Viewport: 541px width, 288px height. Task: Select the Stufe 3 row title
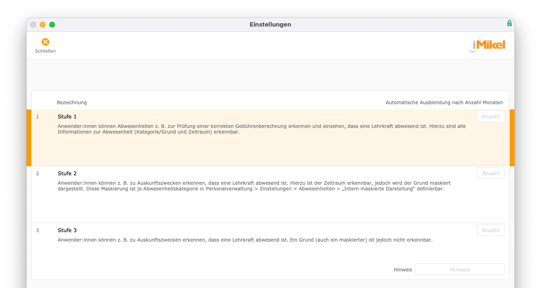pos(67,230)
